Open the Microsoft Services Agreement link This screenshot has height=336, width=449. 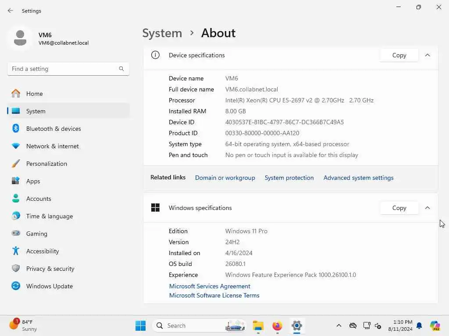pyautogui.click(x=210, y=286)
